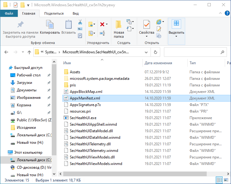
Task: Select the pris folder
Action: coord(73,85)
